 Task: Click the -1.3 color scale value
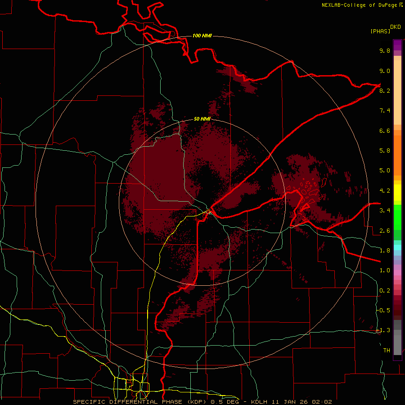point(383,330)
